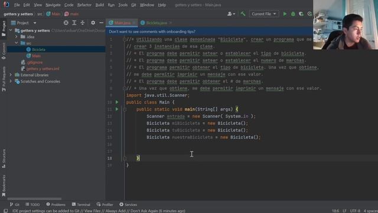Toggle the Pull Requests sidebar tool button
This screenshot has width=378, height=213.
(4, 79)
